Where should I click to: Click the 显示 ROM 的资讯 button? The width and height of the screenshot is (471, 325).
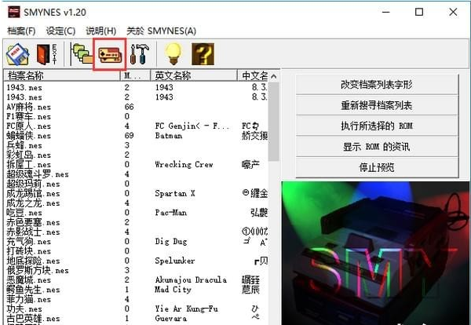(x=377, y=147)
